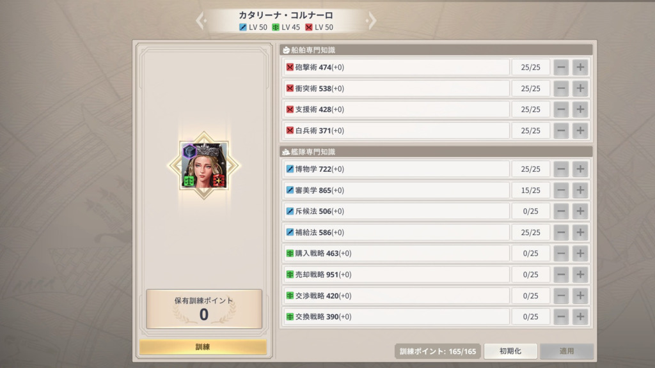Increase 斥候法 using the plus icon

pyautogui.click(x=580, y=211)
